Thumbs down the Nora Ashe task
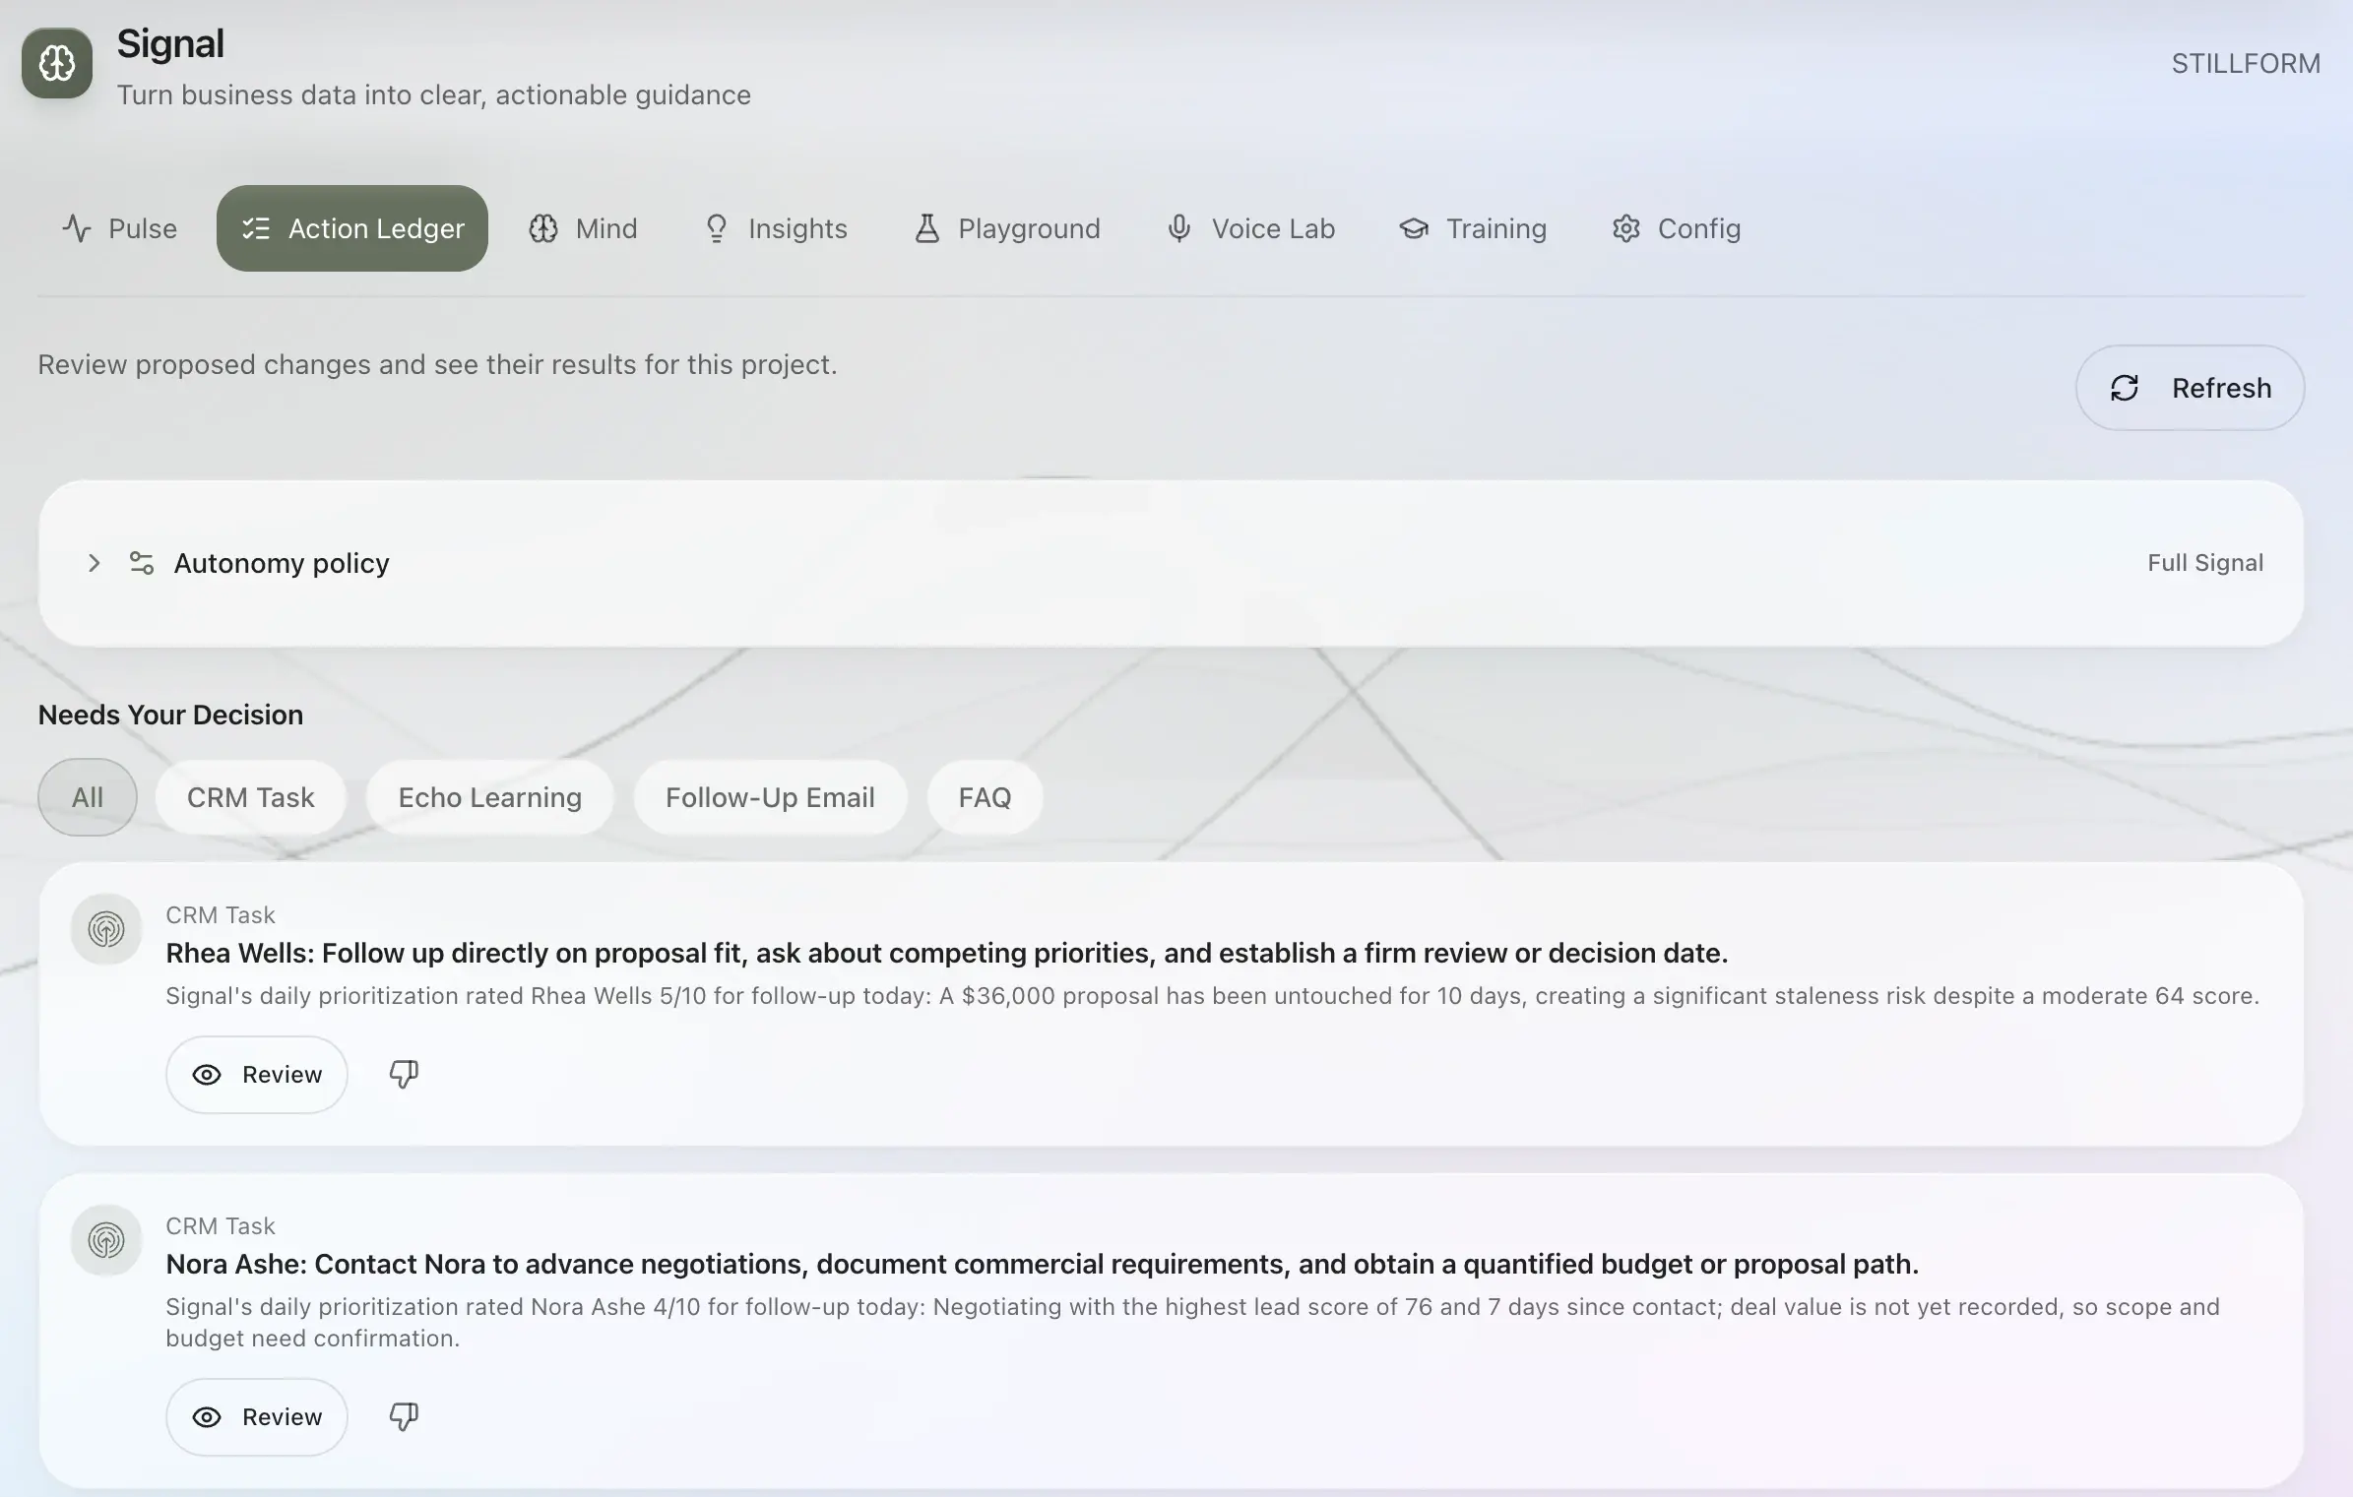The width and height of the screenshot is (2353, 1497). click(404, 1417)
